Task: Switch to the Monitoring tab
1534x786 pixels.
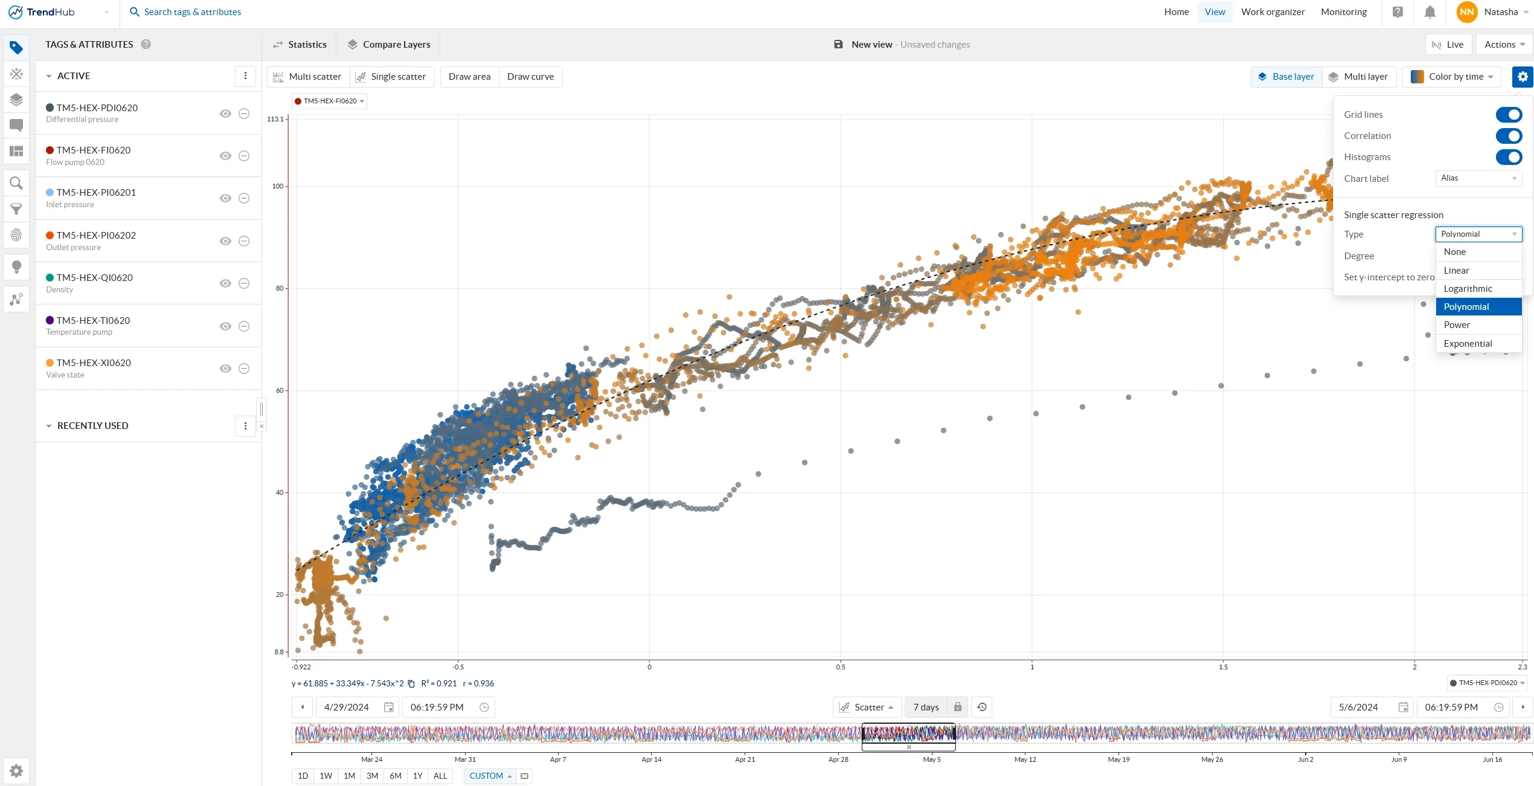Action: [x=1343, y=12]
